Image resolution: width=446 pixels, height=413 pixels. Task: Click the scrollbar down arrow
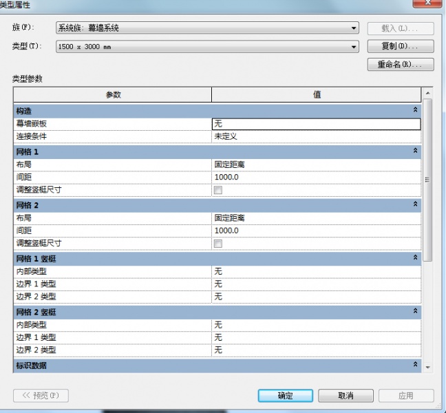point(427,368)
